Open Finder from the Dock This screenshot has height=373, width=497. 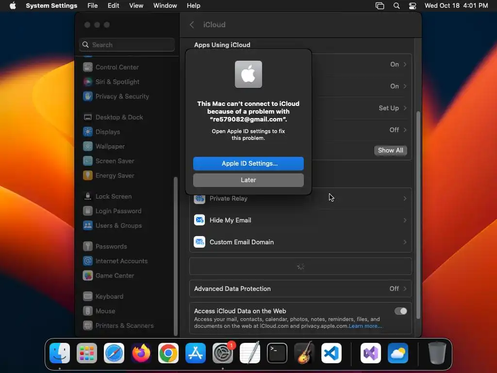pyautogui.click(x=60, y=353)
